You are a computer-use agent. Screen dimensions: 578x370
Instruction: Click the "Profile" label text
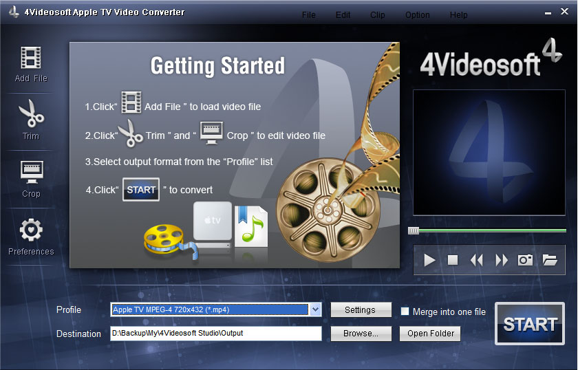(69, 310)
